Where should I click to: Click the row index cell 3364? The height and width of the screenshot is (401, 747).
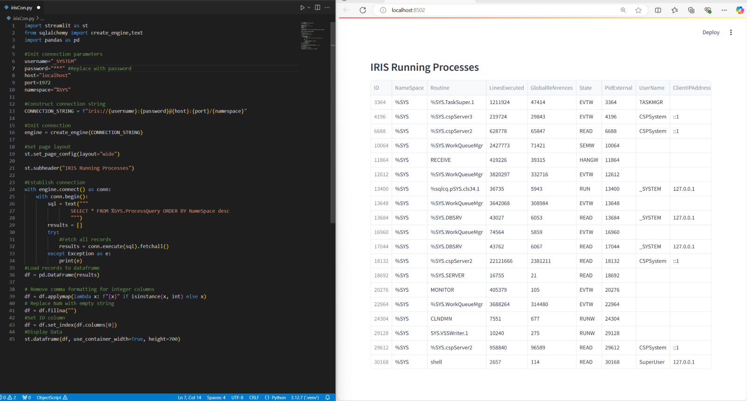click(381, 102)
